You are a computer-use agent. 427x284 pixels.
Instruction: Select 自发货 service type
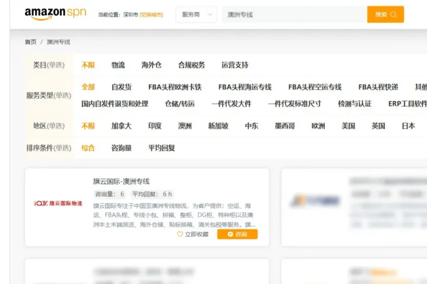point(122,87)
